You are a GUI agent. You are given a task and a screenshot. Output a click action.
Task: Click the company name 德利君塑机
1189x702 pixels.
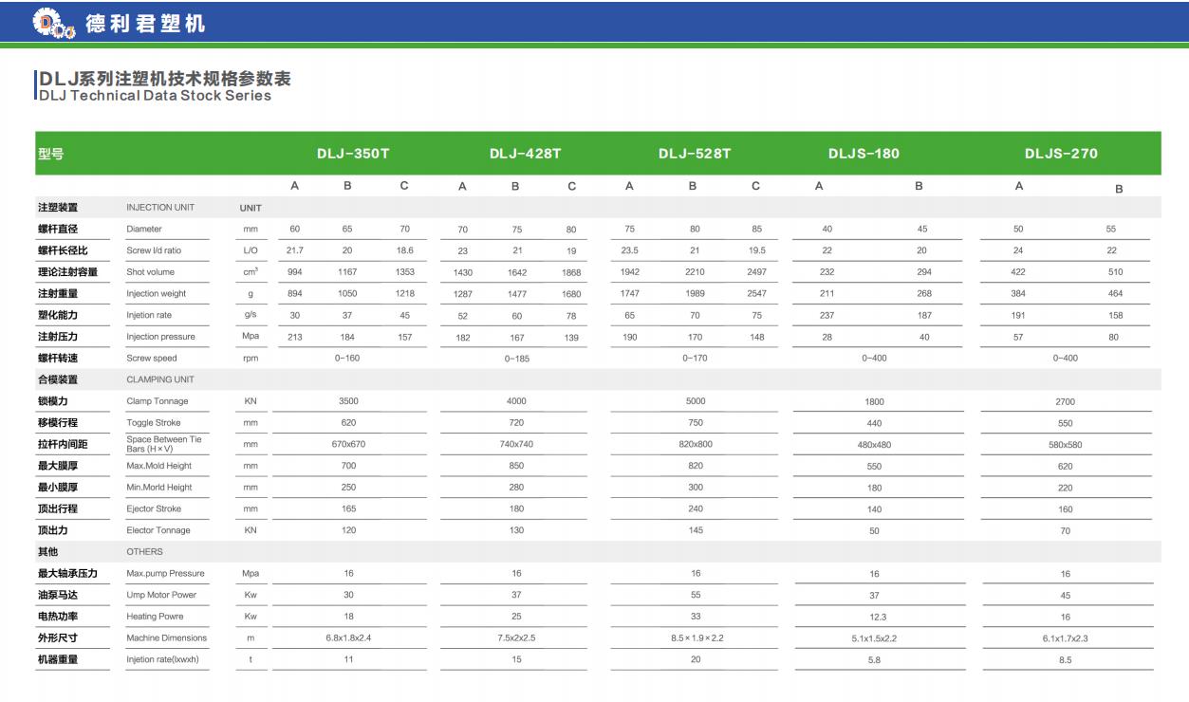tap(145, 25)
